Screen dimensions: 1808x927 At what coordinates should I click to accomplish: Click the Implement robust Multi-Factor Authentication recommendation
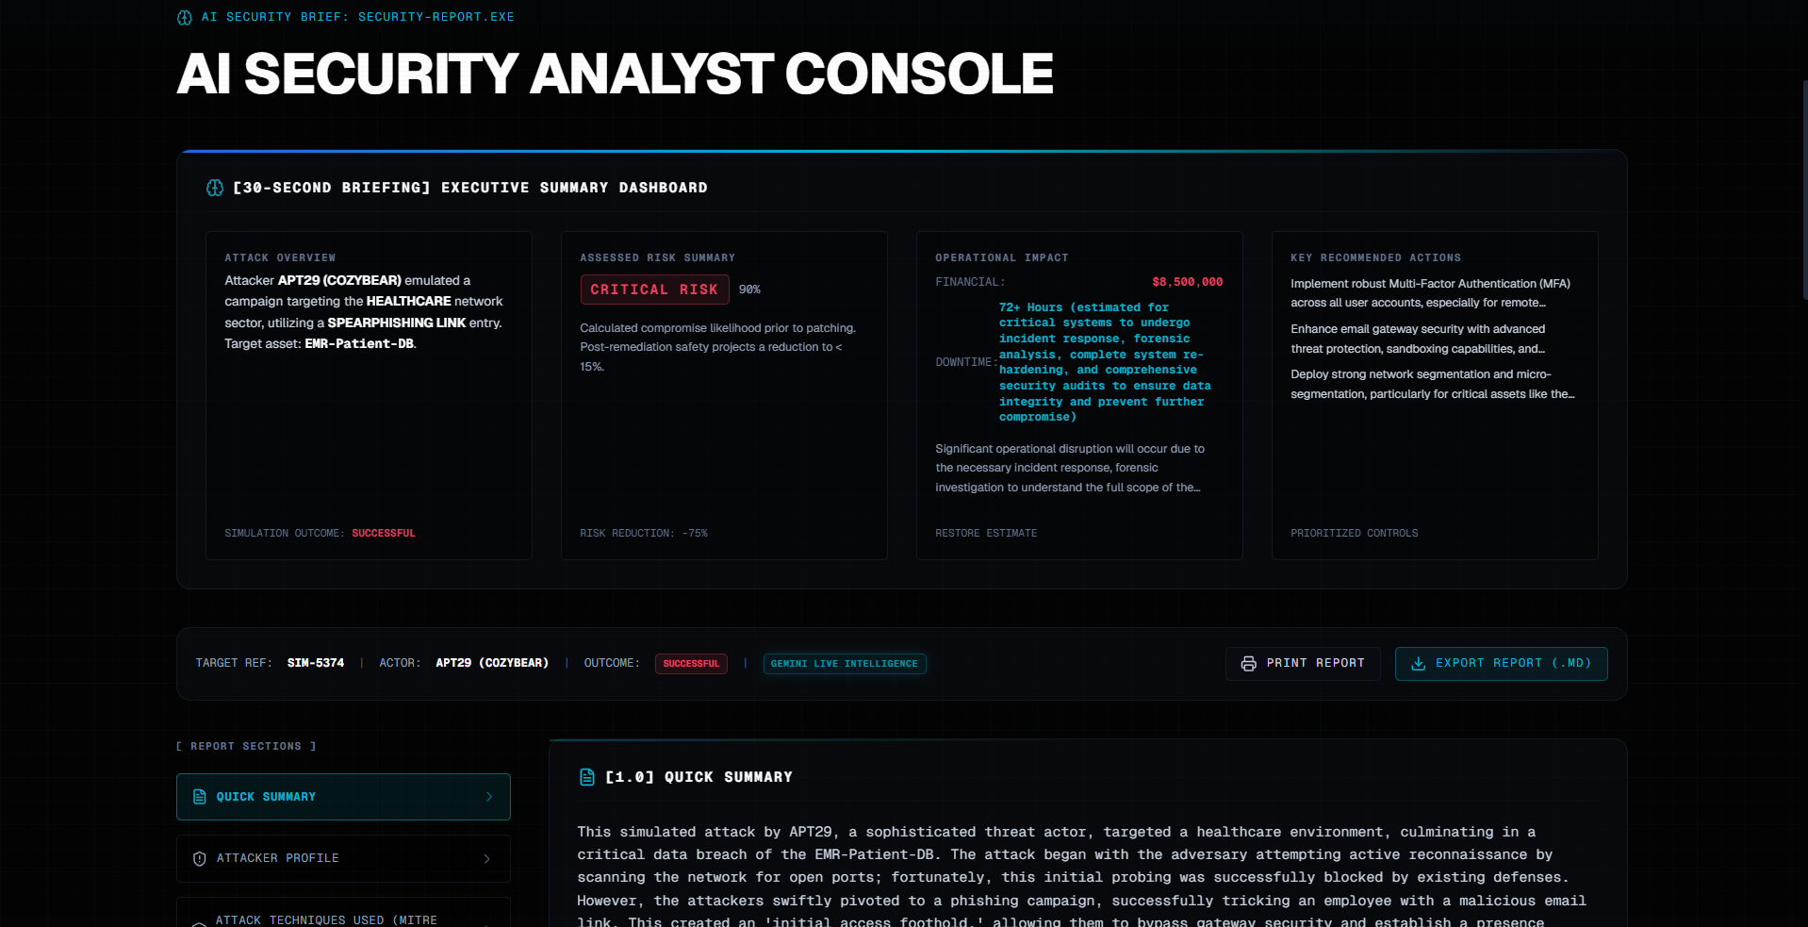click(1430, 293)
